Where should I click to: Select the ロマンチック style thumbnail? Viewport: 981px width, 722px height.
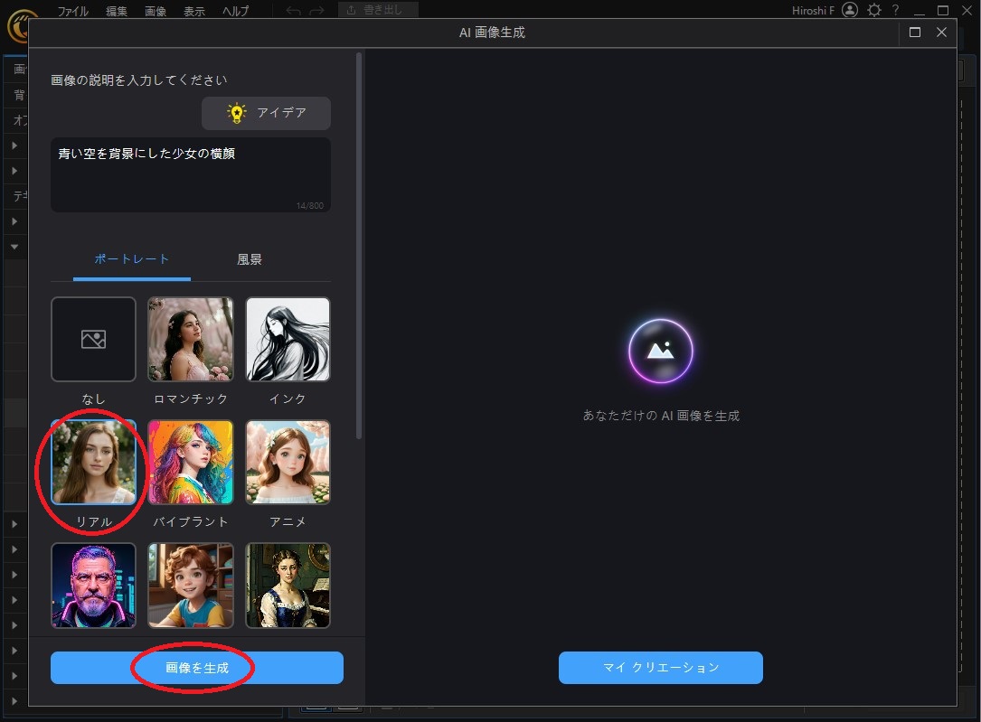click(x=190, y=340)
